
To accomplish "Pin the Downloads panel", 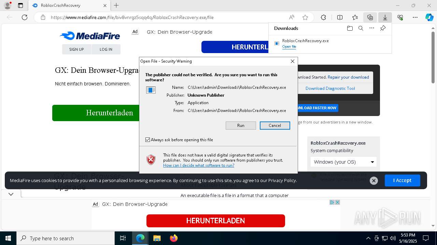I will (383, 28).
